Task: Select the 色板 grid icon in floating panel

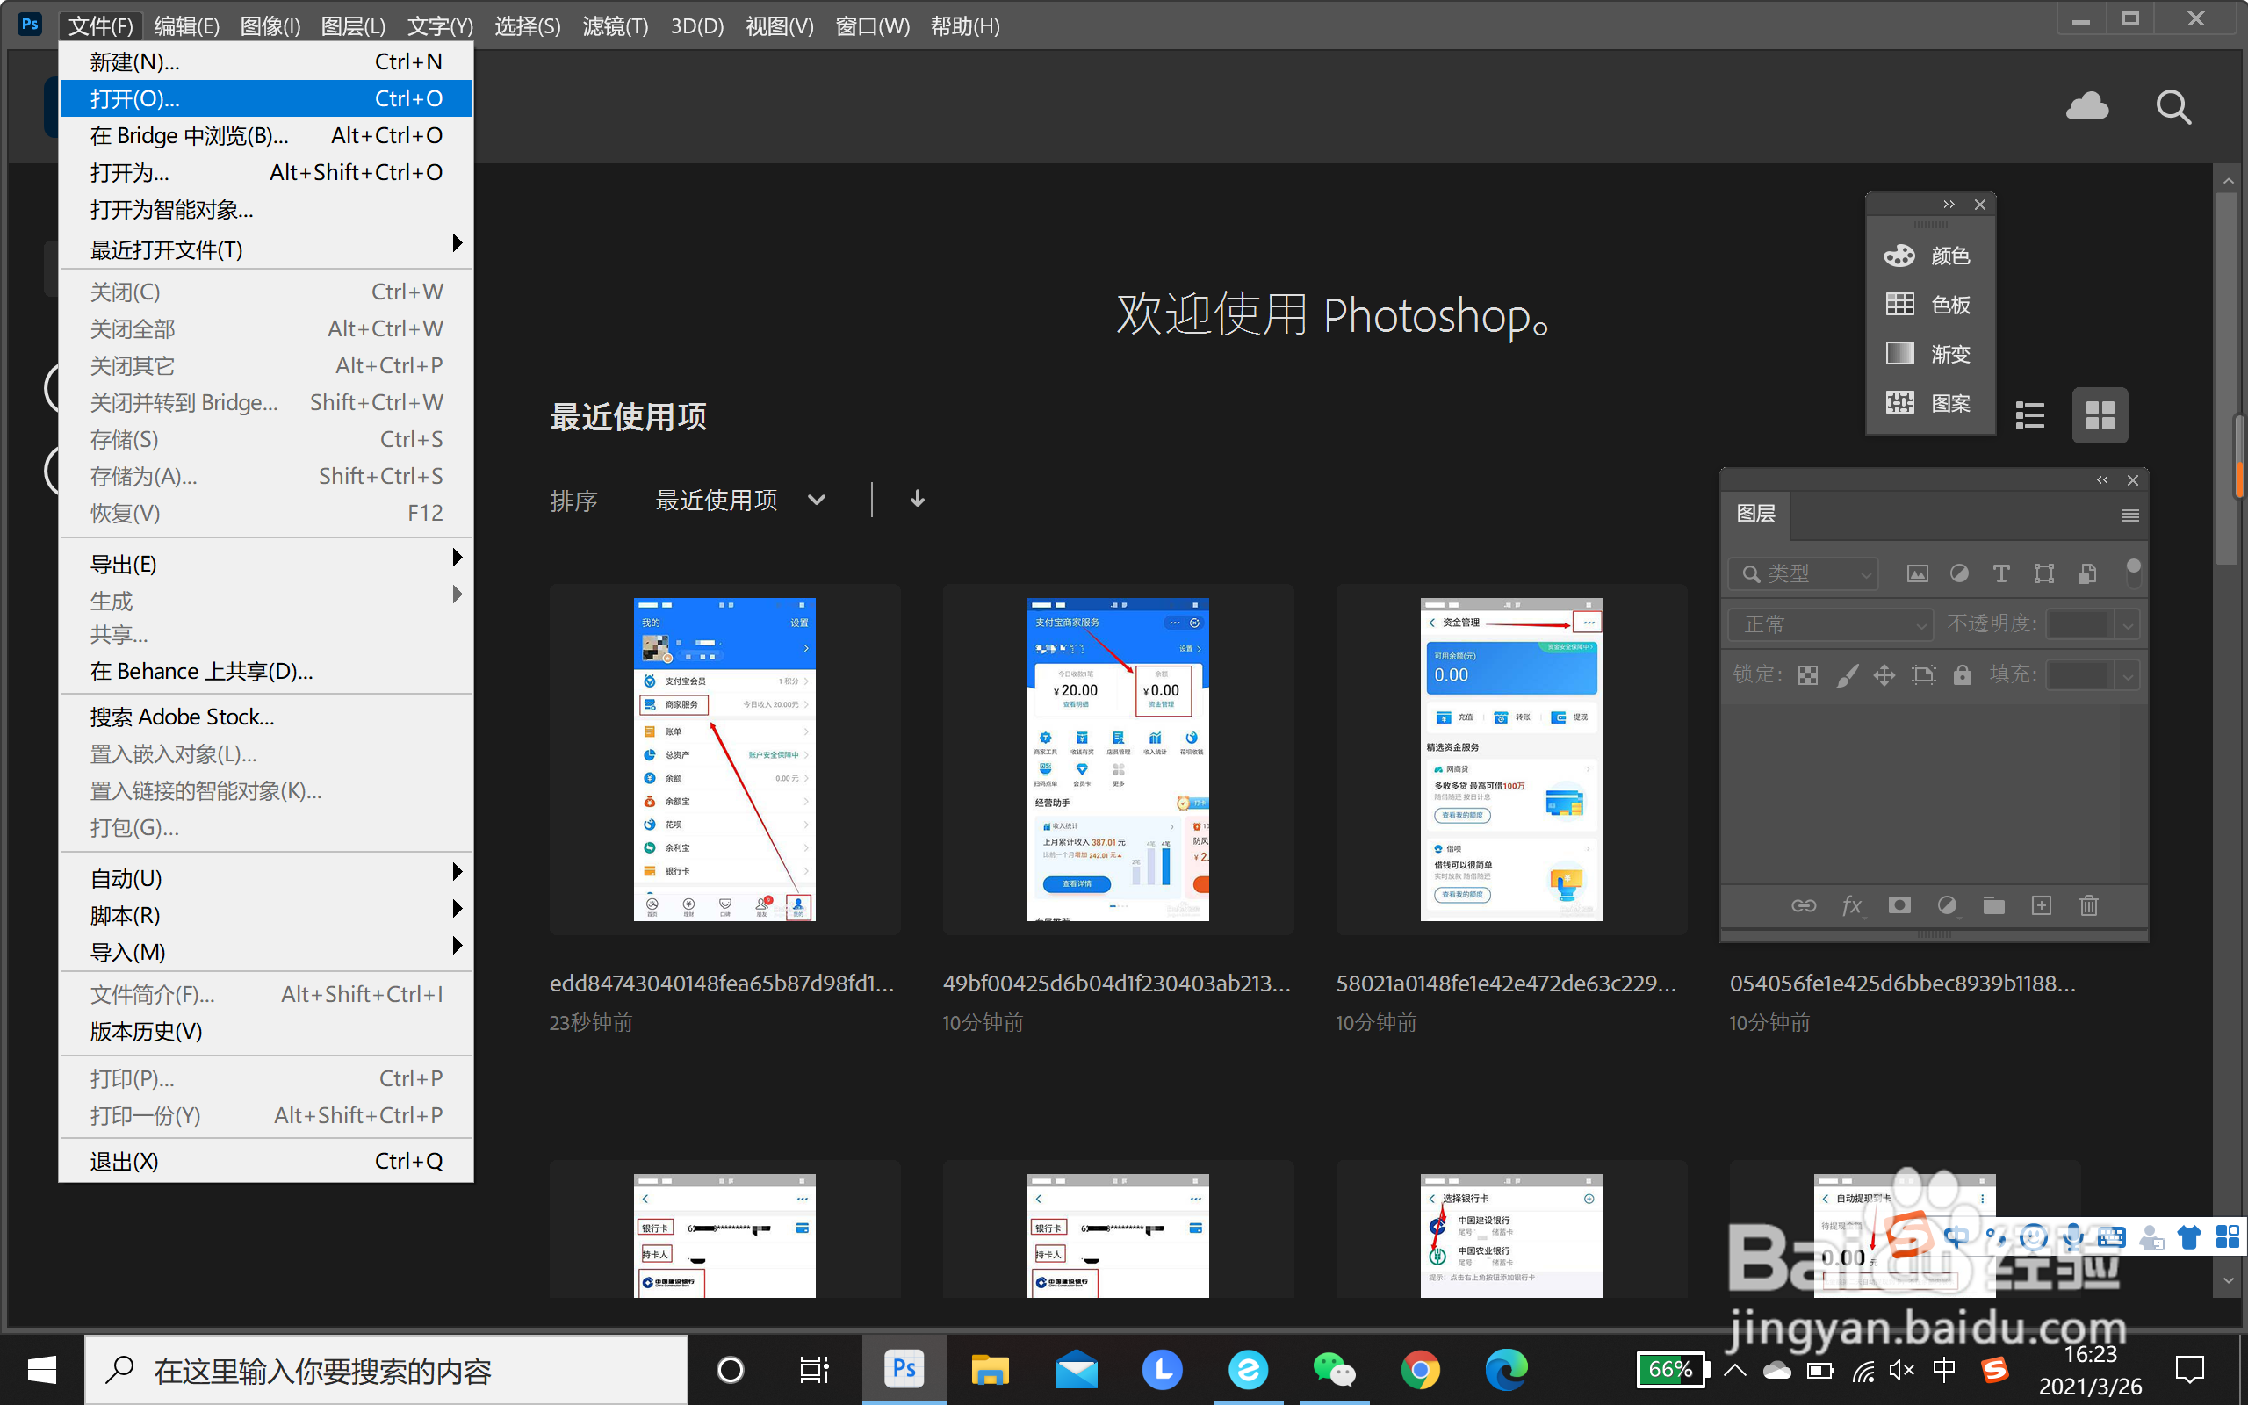Action: point(1900,304)
